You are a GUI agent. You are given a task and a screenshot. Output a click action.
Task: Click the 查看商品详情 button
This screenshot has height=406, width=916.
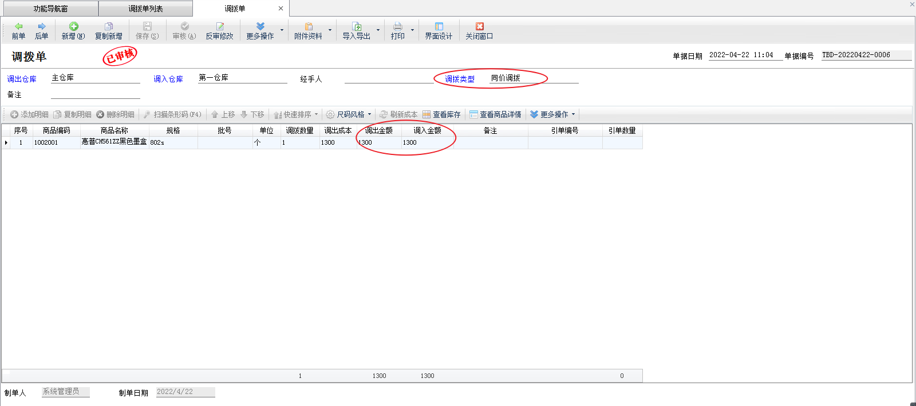496,114
